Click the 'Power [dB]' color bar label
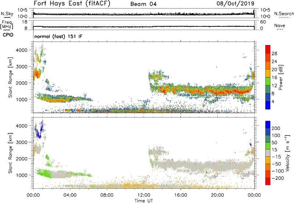The height and width of the screenshot is (203, 294). (x=281, y=77)
